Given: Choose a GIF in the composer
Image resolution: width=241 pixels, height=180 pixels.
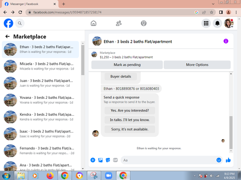Looking at the screenshot, I should 115,160.
